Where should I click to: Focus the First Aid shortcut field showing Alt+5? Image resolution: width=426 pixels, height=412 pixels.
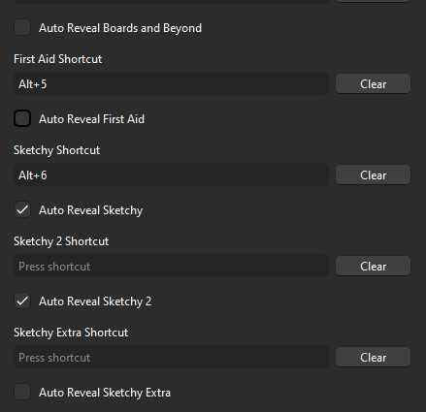pos(171,83)
